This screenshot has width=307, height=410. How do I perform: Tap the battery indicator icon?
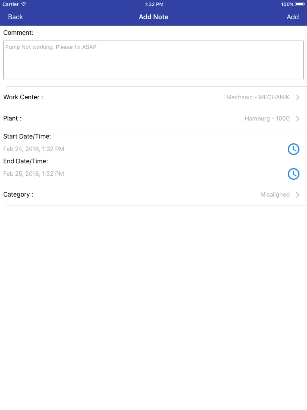pyautogui.click(x=300, y=4)
